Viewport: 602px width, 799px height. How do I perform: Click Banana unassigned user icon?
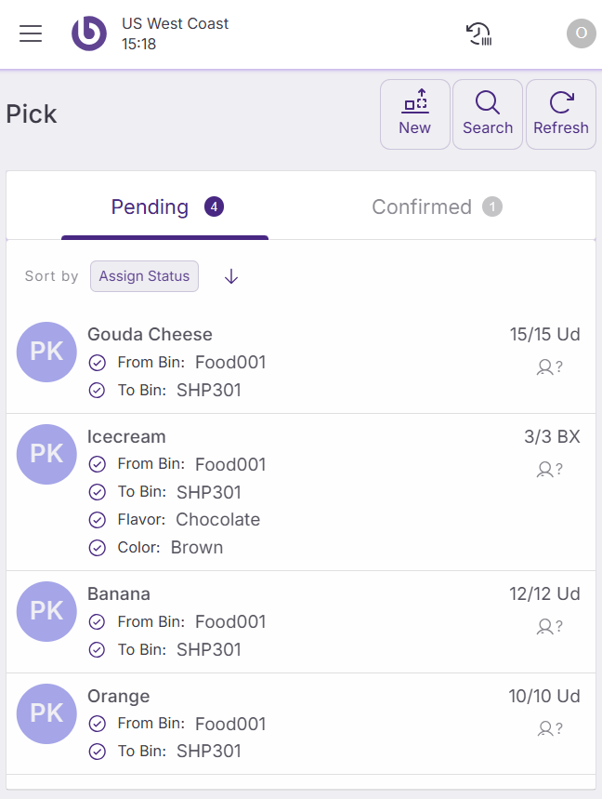coord(549,627)
